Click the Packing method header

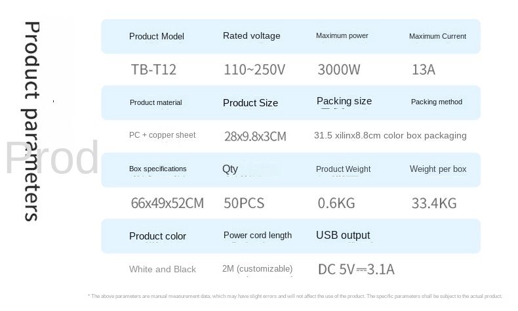(436, 102)
